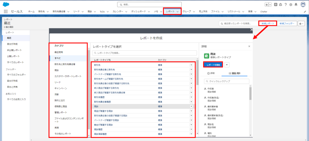Screen dimensions: 309x141
Task: Open the Trailhead guidance icon in the header
Action: pos(281,5)
